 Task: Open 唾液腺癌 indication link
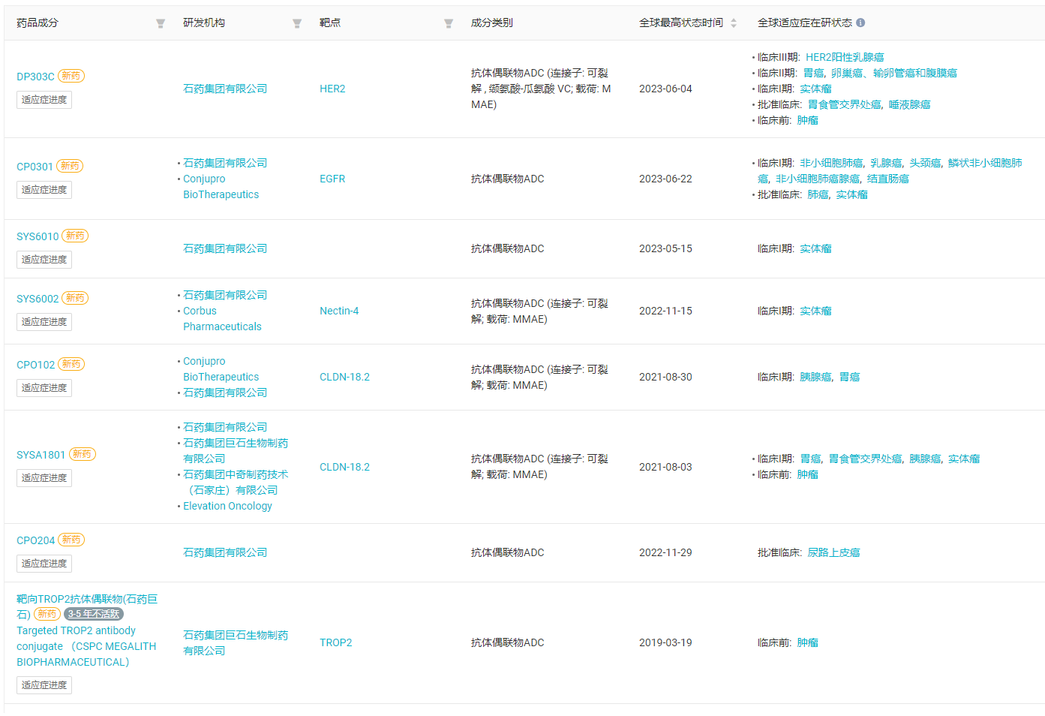click(909, 104)
